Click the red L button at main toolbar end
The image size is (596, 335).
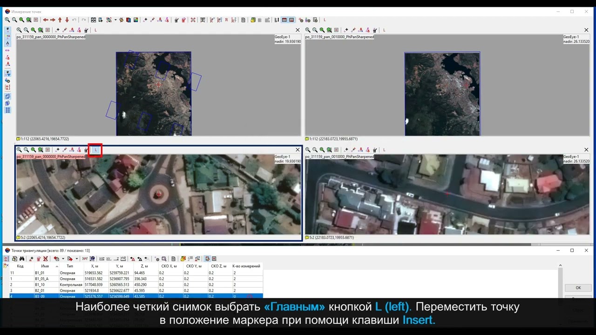pyautogui.click(x=325, y=20)
